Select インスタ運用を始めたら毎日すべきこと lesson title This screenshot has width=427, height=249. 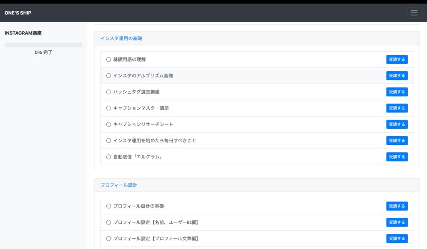pos(155,141)
